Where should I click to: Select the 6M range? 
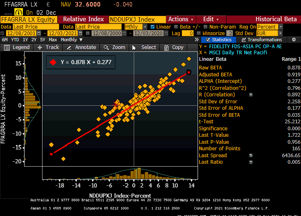tap(5, 40)
